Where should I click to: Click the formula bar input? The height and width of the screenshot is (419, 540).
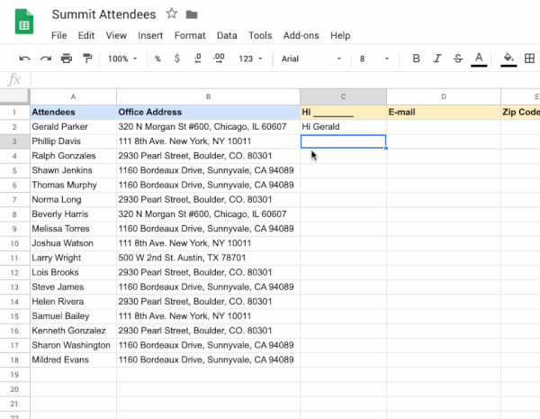pos(285,80)
